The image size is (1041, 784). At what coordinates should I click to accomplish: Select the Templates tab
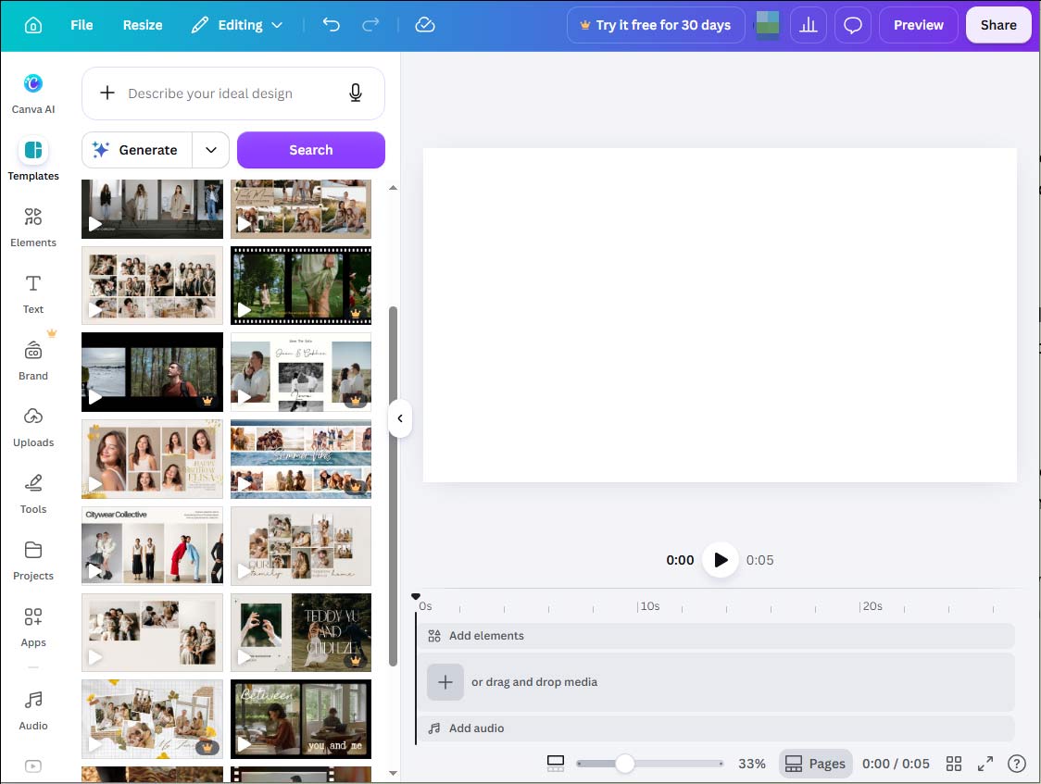(x=33, y=160)
